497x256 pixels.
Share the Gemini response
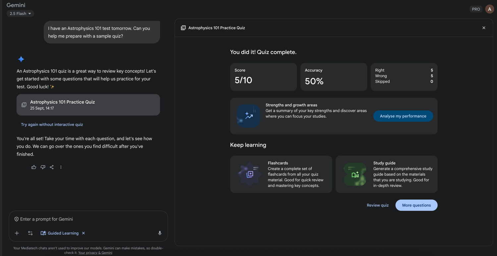coord(52,167)
